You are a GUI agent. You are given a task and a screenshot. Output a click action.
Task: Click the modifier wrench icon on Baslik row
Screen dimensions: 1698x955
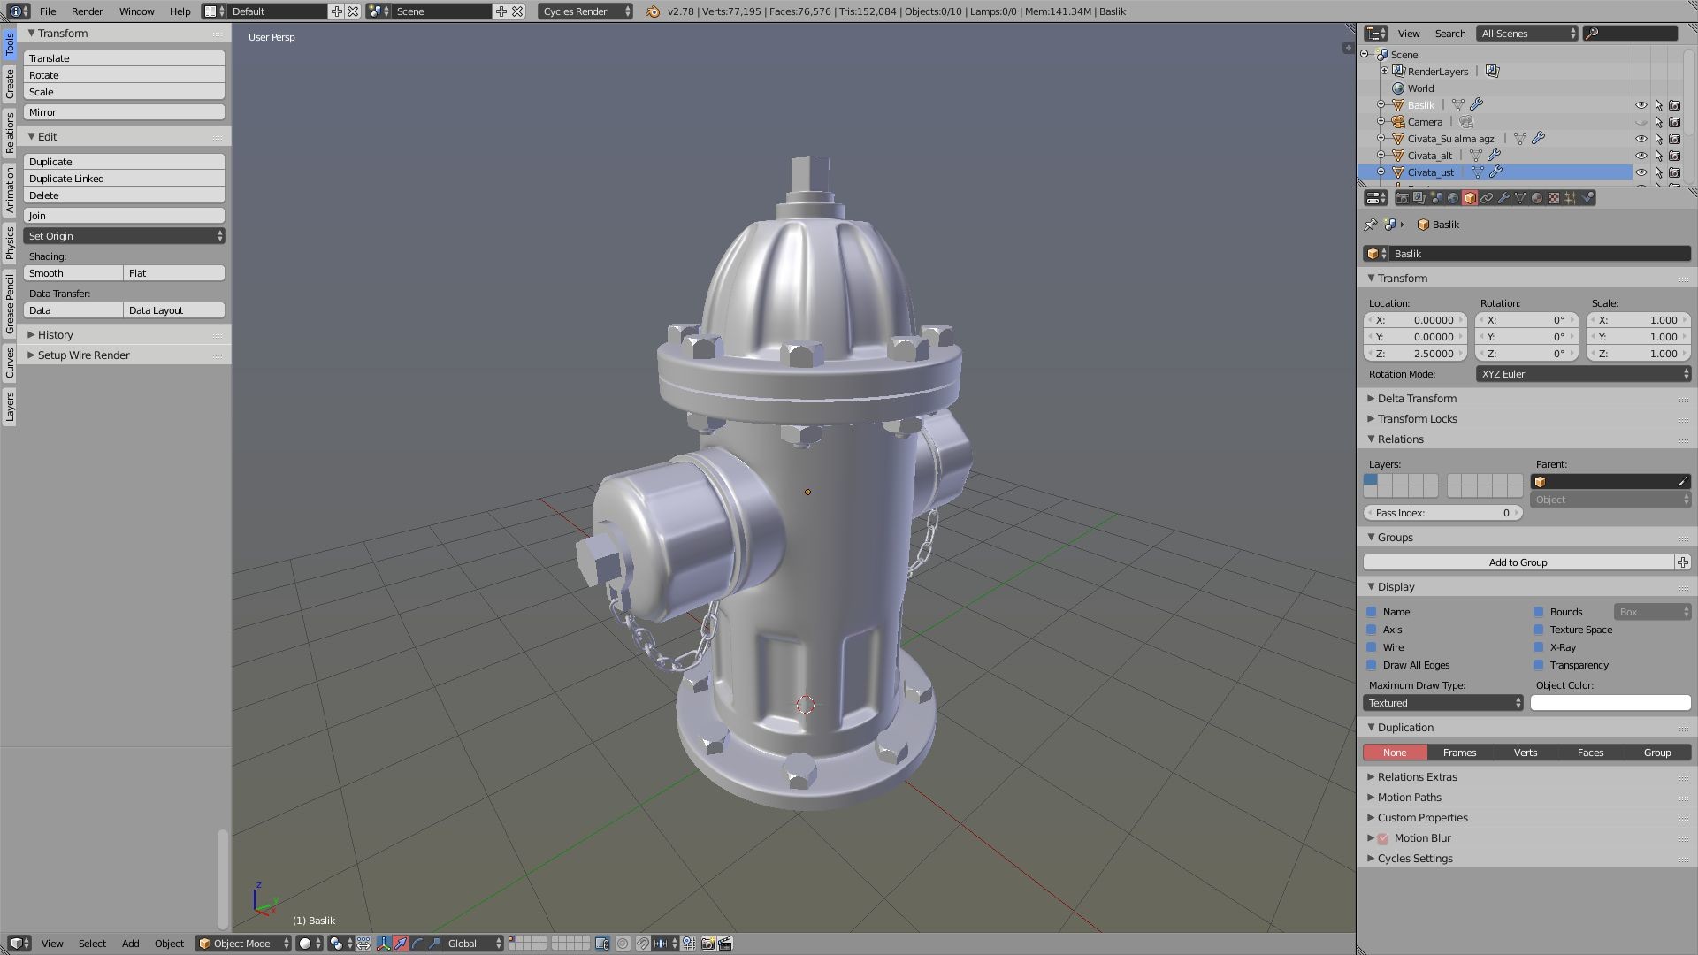(1476, 104)
